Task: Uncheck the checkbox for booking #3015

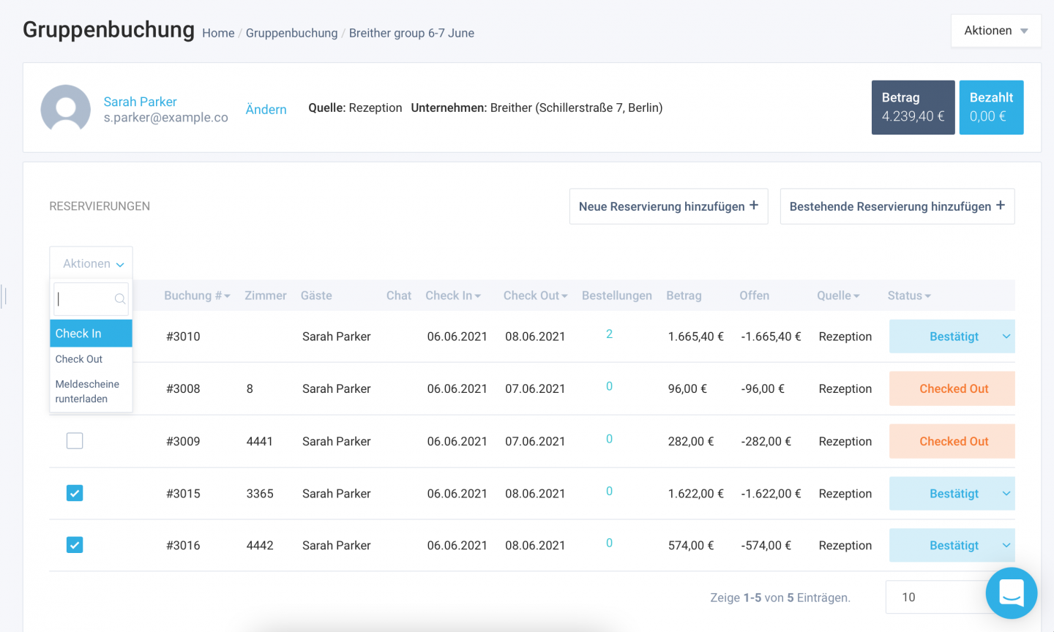Action: [75, 493]
